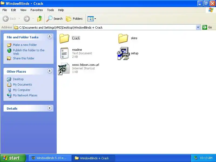The image size is (216, 162).
Task: Select the readme text document icon
Action: (64, 53)
